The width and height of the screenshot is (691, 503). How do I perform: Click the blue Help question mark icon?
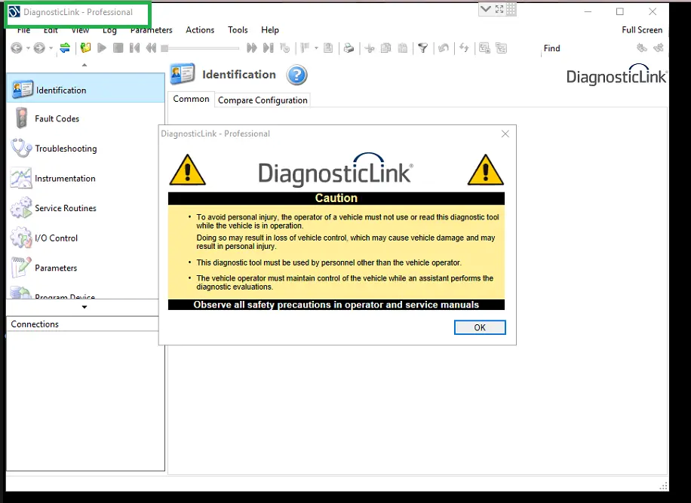point(296,75)
